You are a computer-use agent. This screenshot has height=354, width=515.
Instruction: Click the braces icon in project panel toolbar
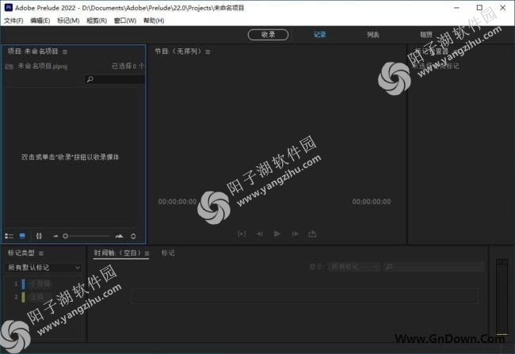tap(39, 236)
